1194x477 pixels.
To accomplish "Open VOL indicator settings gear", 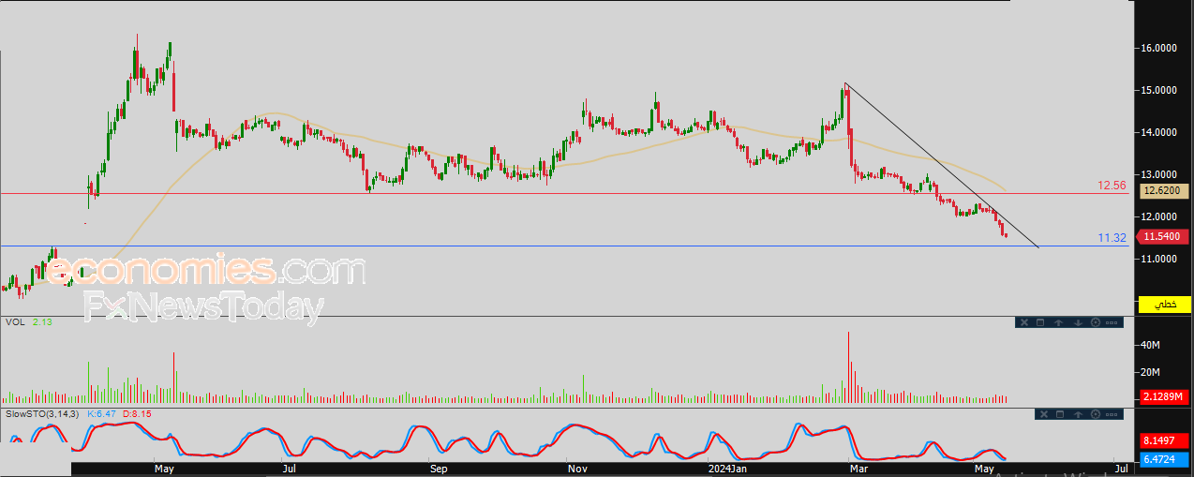I will coord(1096,322).
